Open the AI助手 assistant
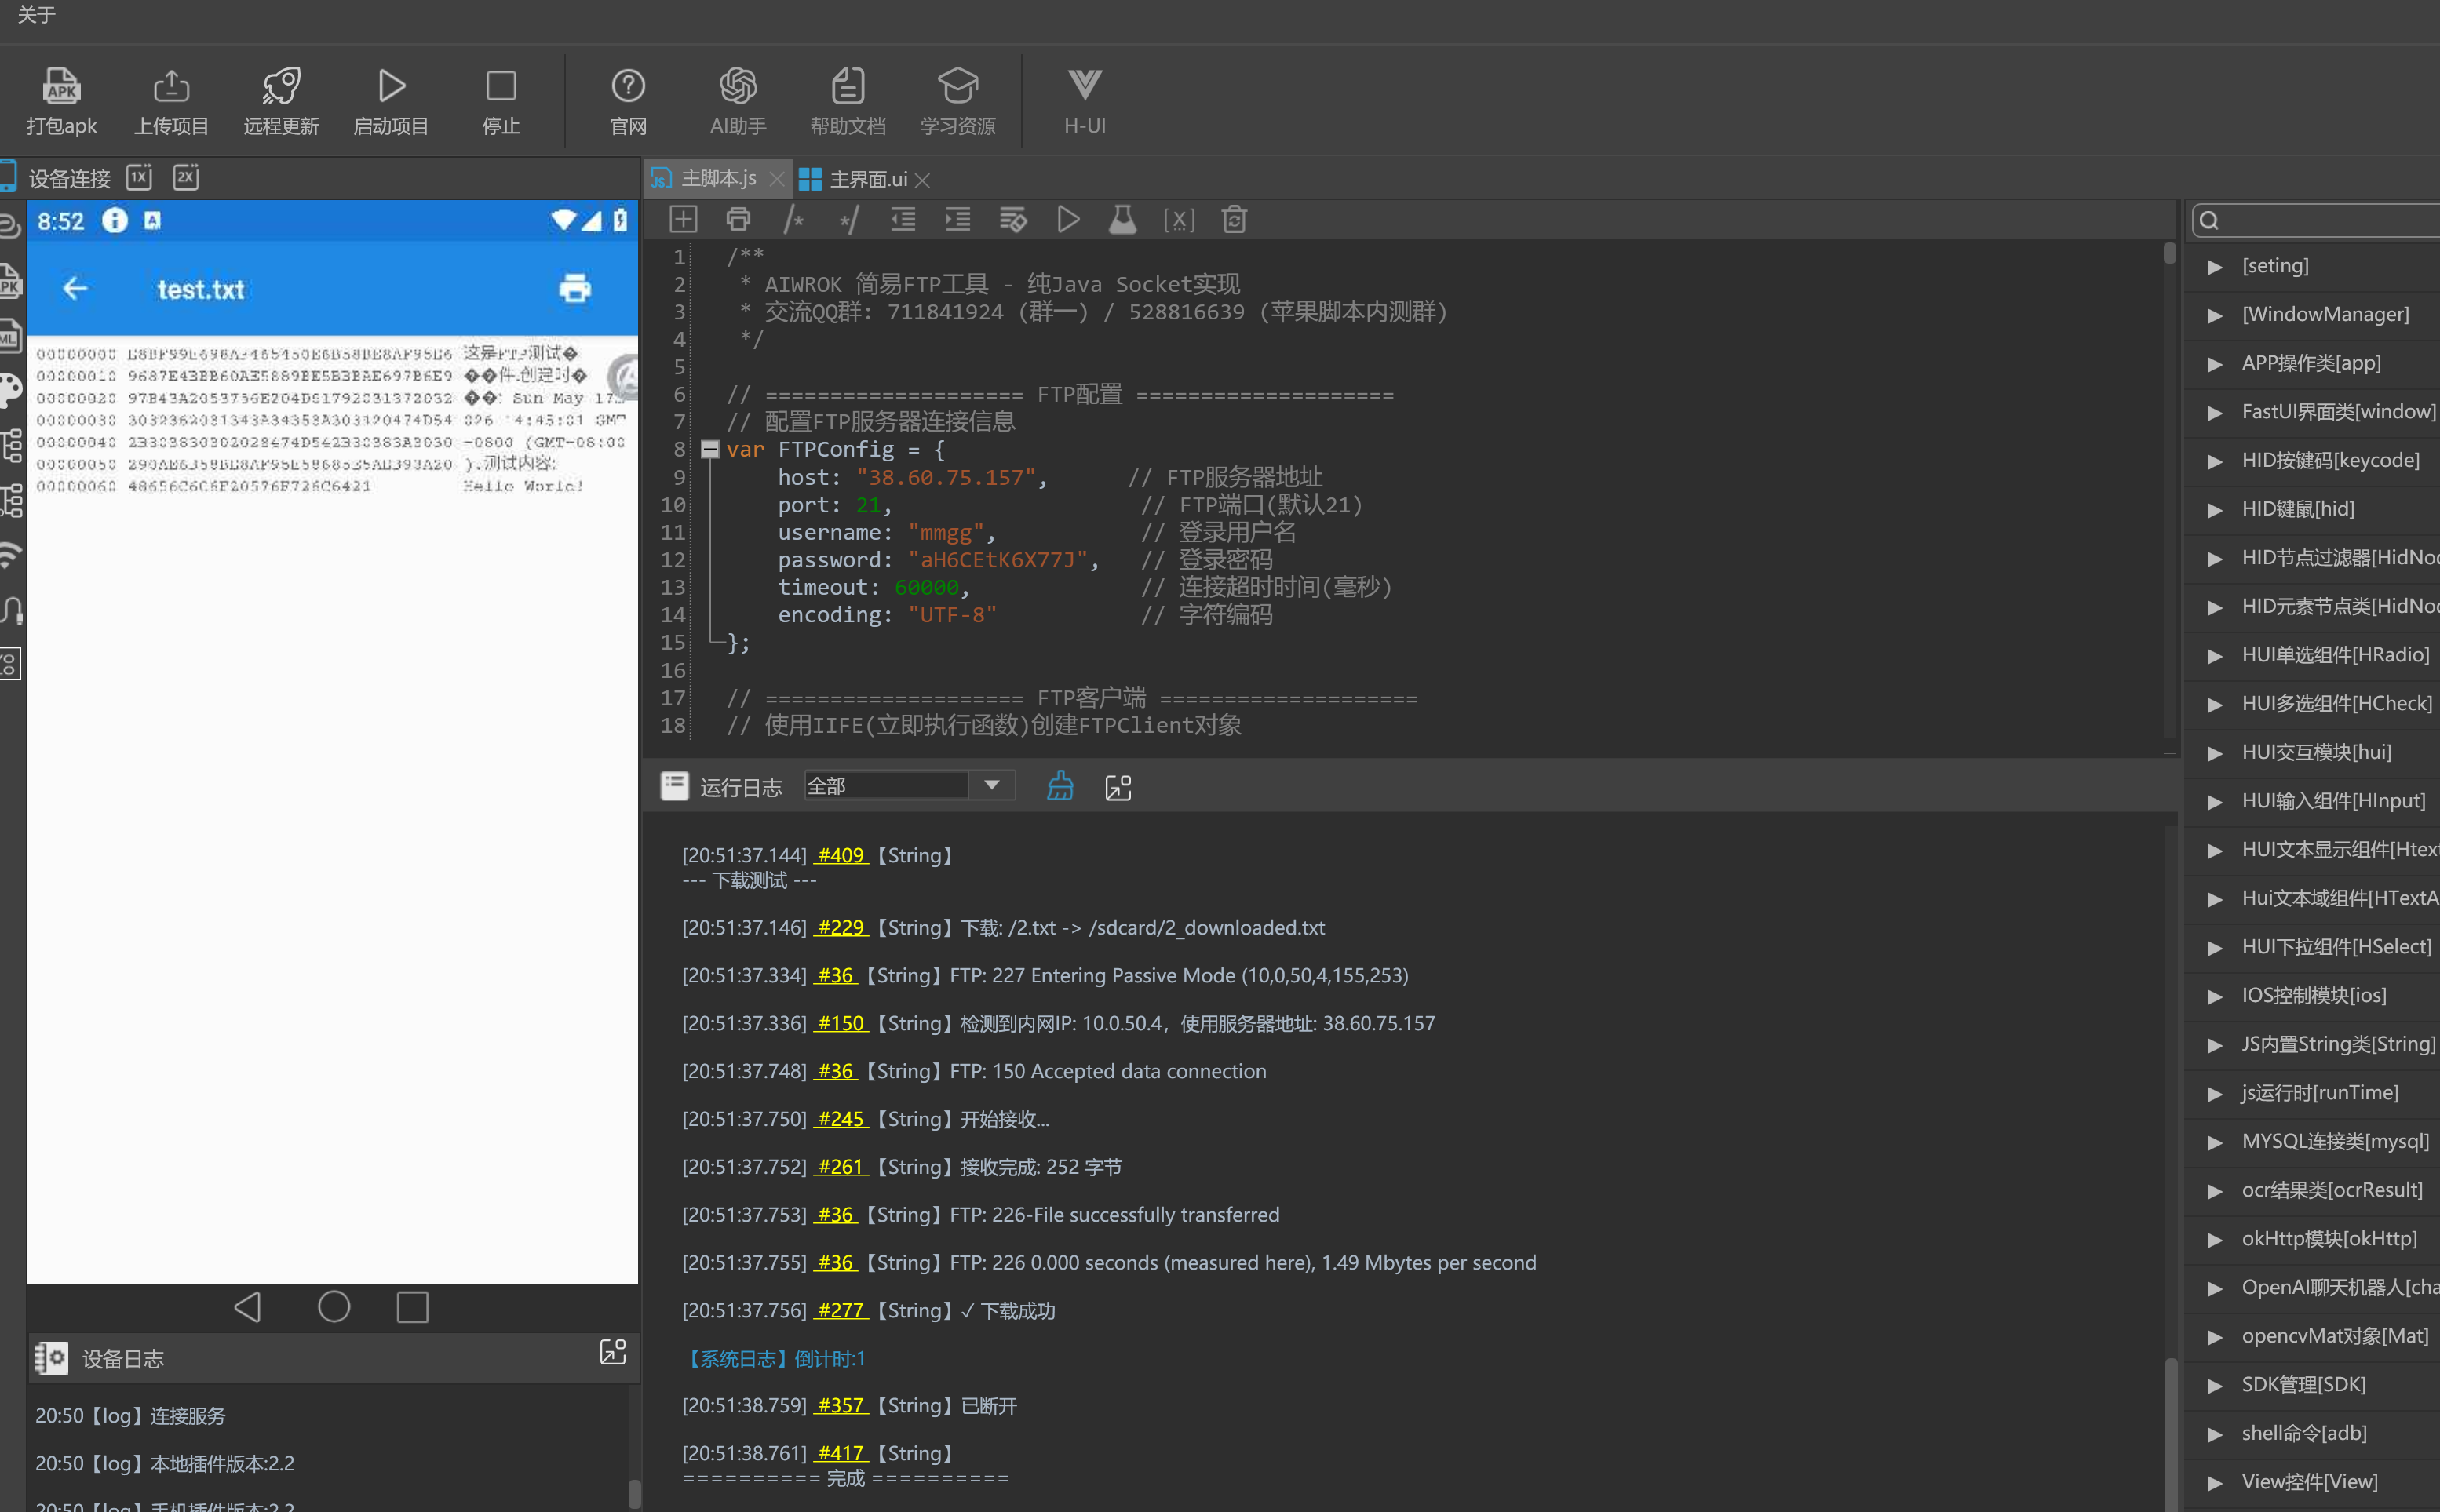2440x1512 pixels. pos(738,101)
